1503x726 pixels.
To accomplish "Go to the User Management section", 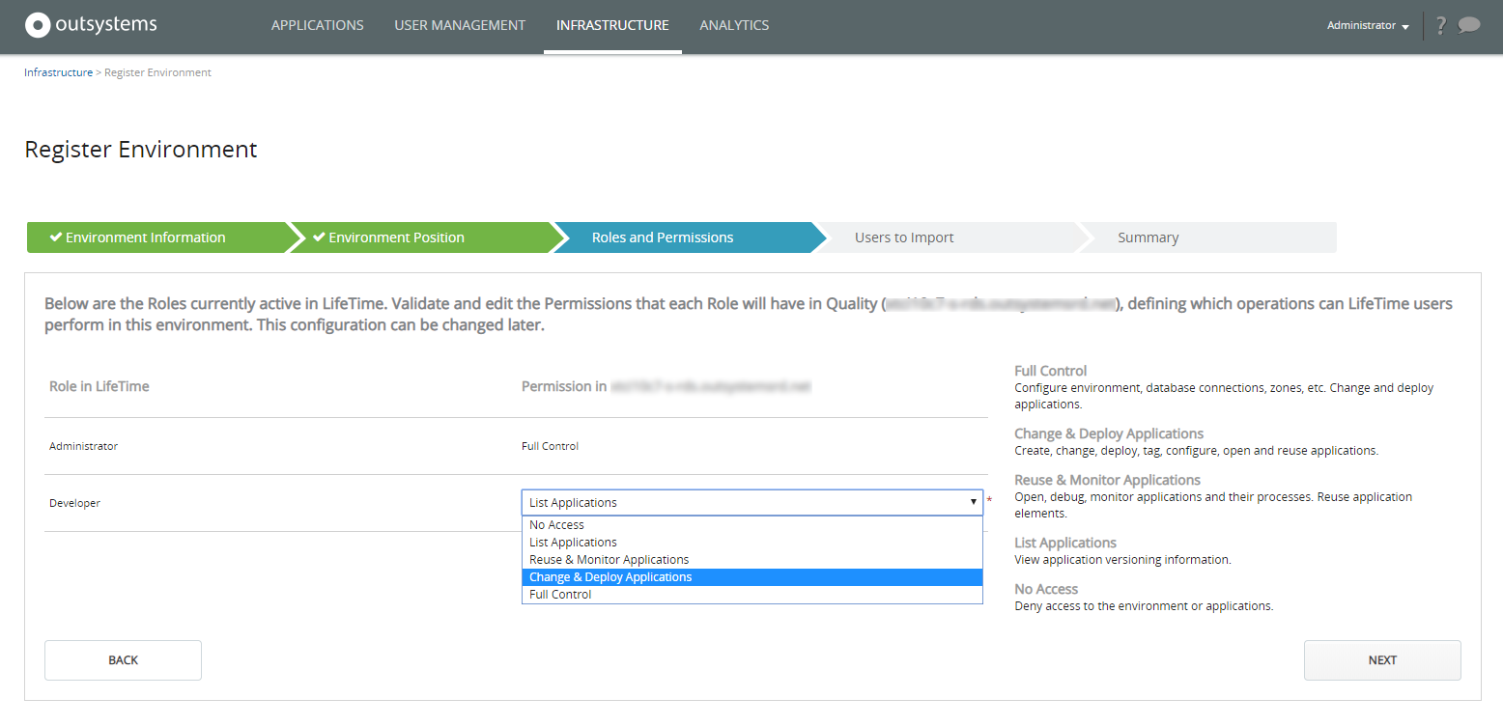I will [460, 25].
